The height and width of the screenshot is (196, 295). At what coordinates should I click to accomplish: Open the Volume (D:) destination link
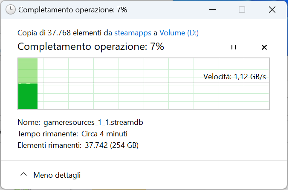[x=179, y=32]
